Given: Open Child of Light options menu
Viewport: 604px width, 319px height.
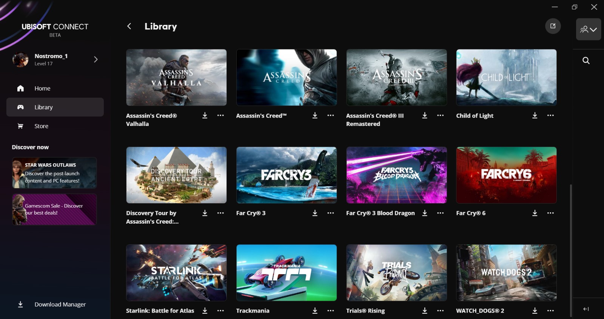Looking at the screenshot, I should pos(551,115).
